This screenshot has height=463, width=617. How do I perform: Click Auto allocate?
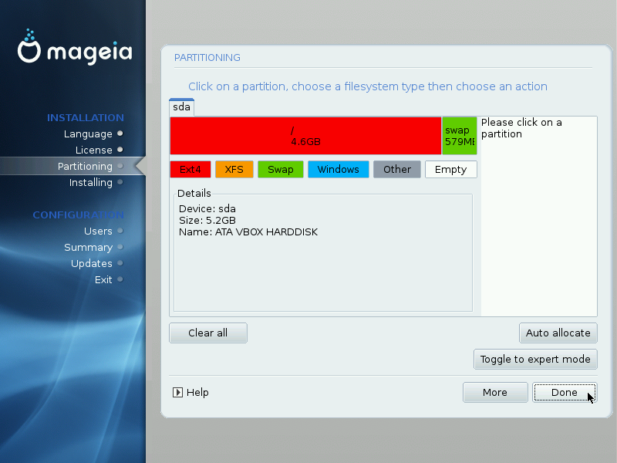pyautogui.click(x=558, y=333)
